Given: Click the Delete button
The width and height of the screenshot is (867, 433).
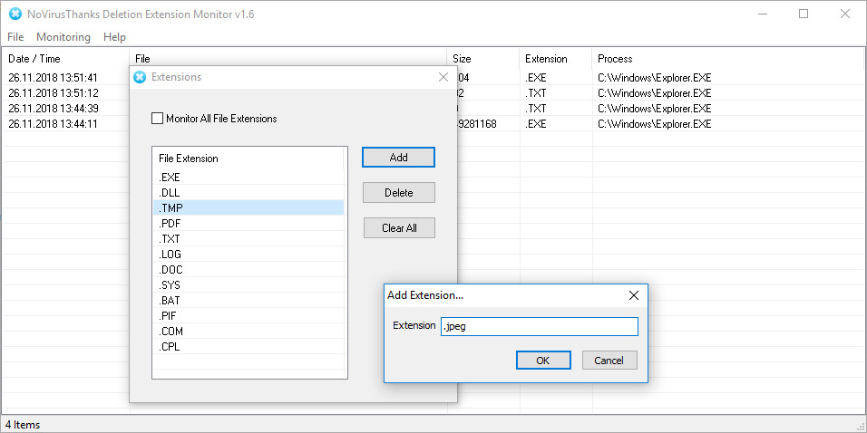Looking at the screenshot, I should click(x=399, y=193).
